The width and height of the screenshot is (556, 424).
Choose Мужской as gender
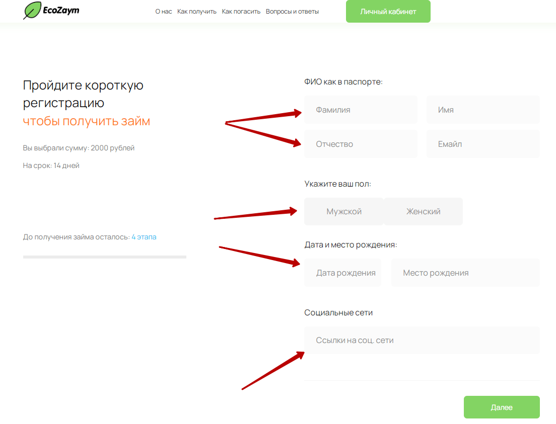[344, 212]
